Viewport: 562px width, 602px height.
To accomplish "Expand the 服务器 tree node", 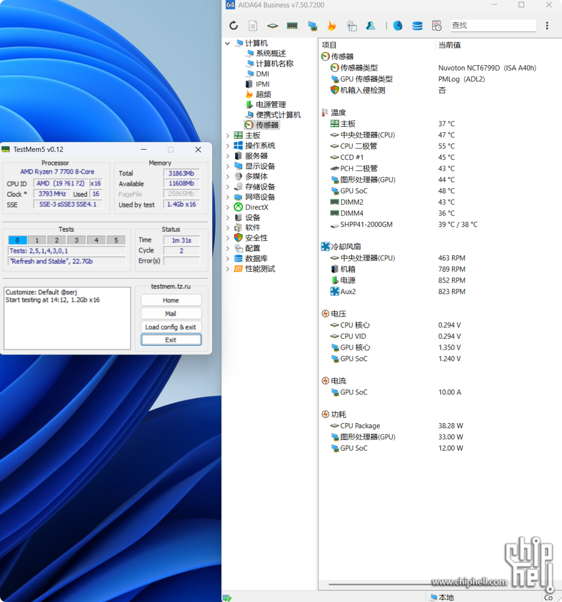I will [228, 156].
